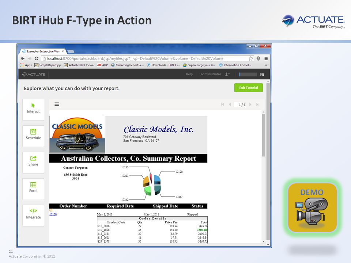Screen dimensions: 351x263
Task: Click the Required Date column header
Action: coord(120,206)
